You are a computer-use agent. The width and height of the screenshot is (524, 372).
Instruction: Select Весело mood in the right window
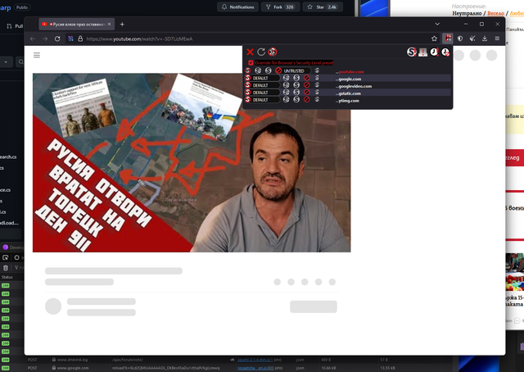495,13
